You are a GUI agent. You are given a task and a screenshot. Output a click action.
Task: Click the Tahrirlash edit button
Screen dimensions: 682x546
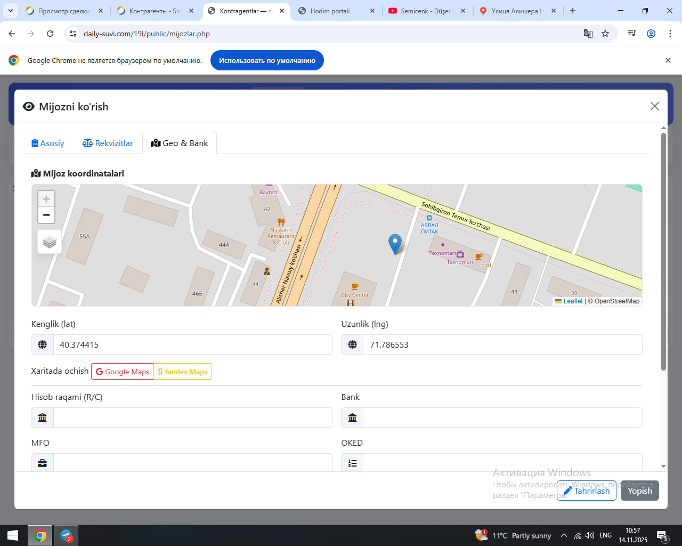tap(587, 491)
